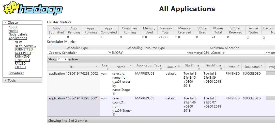Open the Node Labels link
The height and width of the screenshot is (123, 275).
pos(18,34)
